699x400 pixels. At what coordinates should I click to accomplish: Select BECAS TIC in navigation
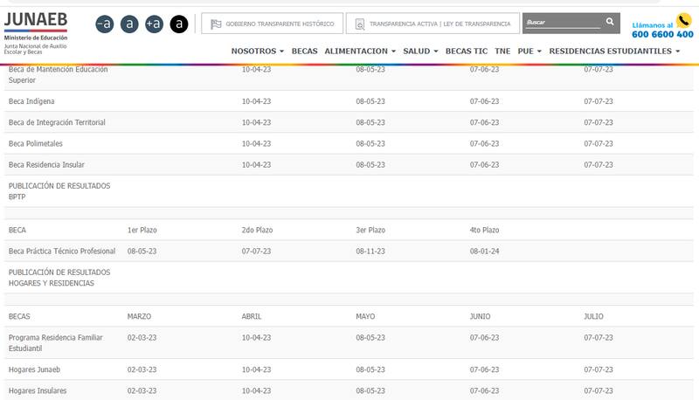point(467,52)
